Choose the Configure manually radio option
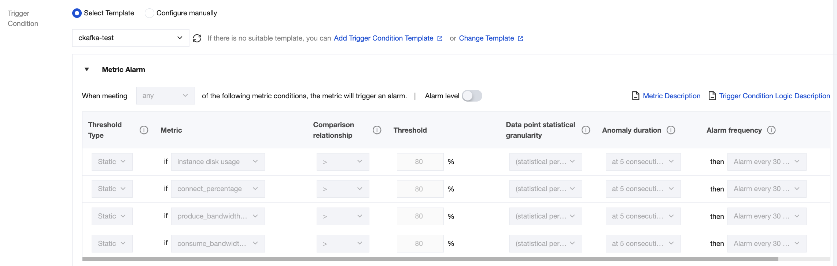This screenshot has width=837, height=266. 149,13
